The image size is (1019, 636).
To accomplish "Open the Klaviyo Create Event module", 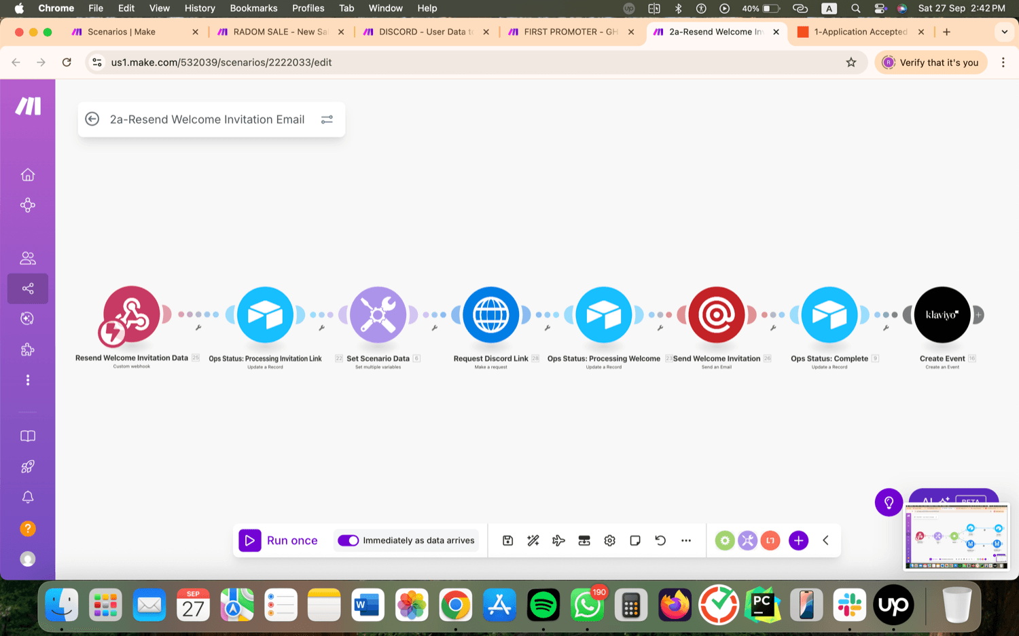I will [x=942, y=315].
